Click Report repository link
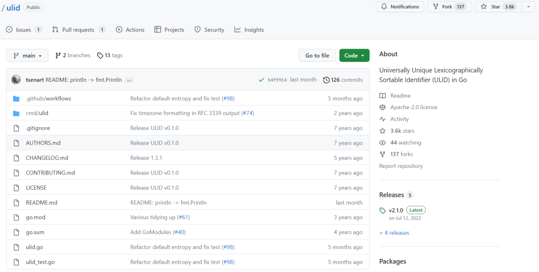 click(401, 166)
